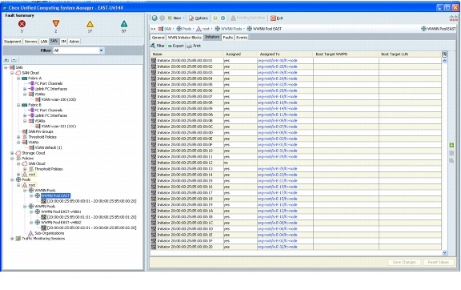The image size is (461, 290).
Task: Click the delete trash icon on right edge
Action: [451, 153]
